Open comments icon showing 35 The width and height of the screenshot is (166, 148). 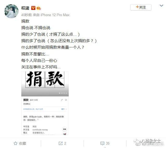105,143
